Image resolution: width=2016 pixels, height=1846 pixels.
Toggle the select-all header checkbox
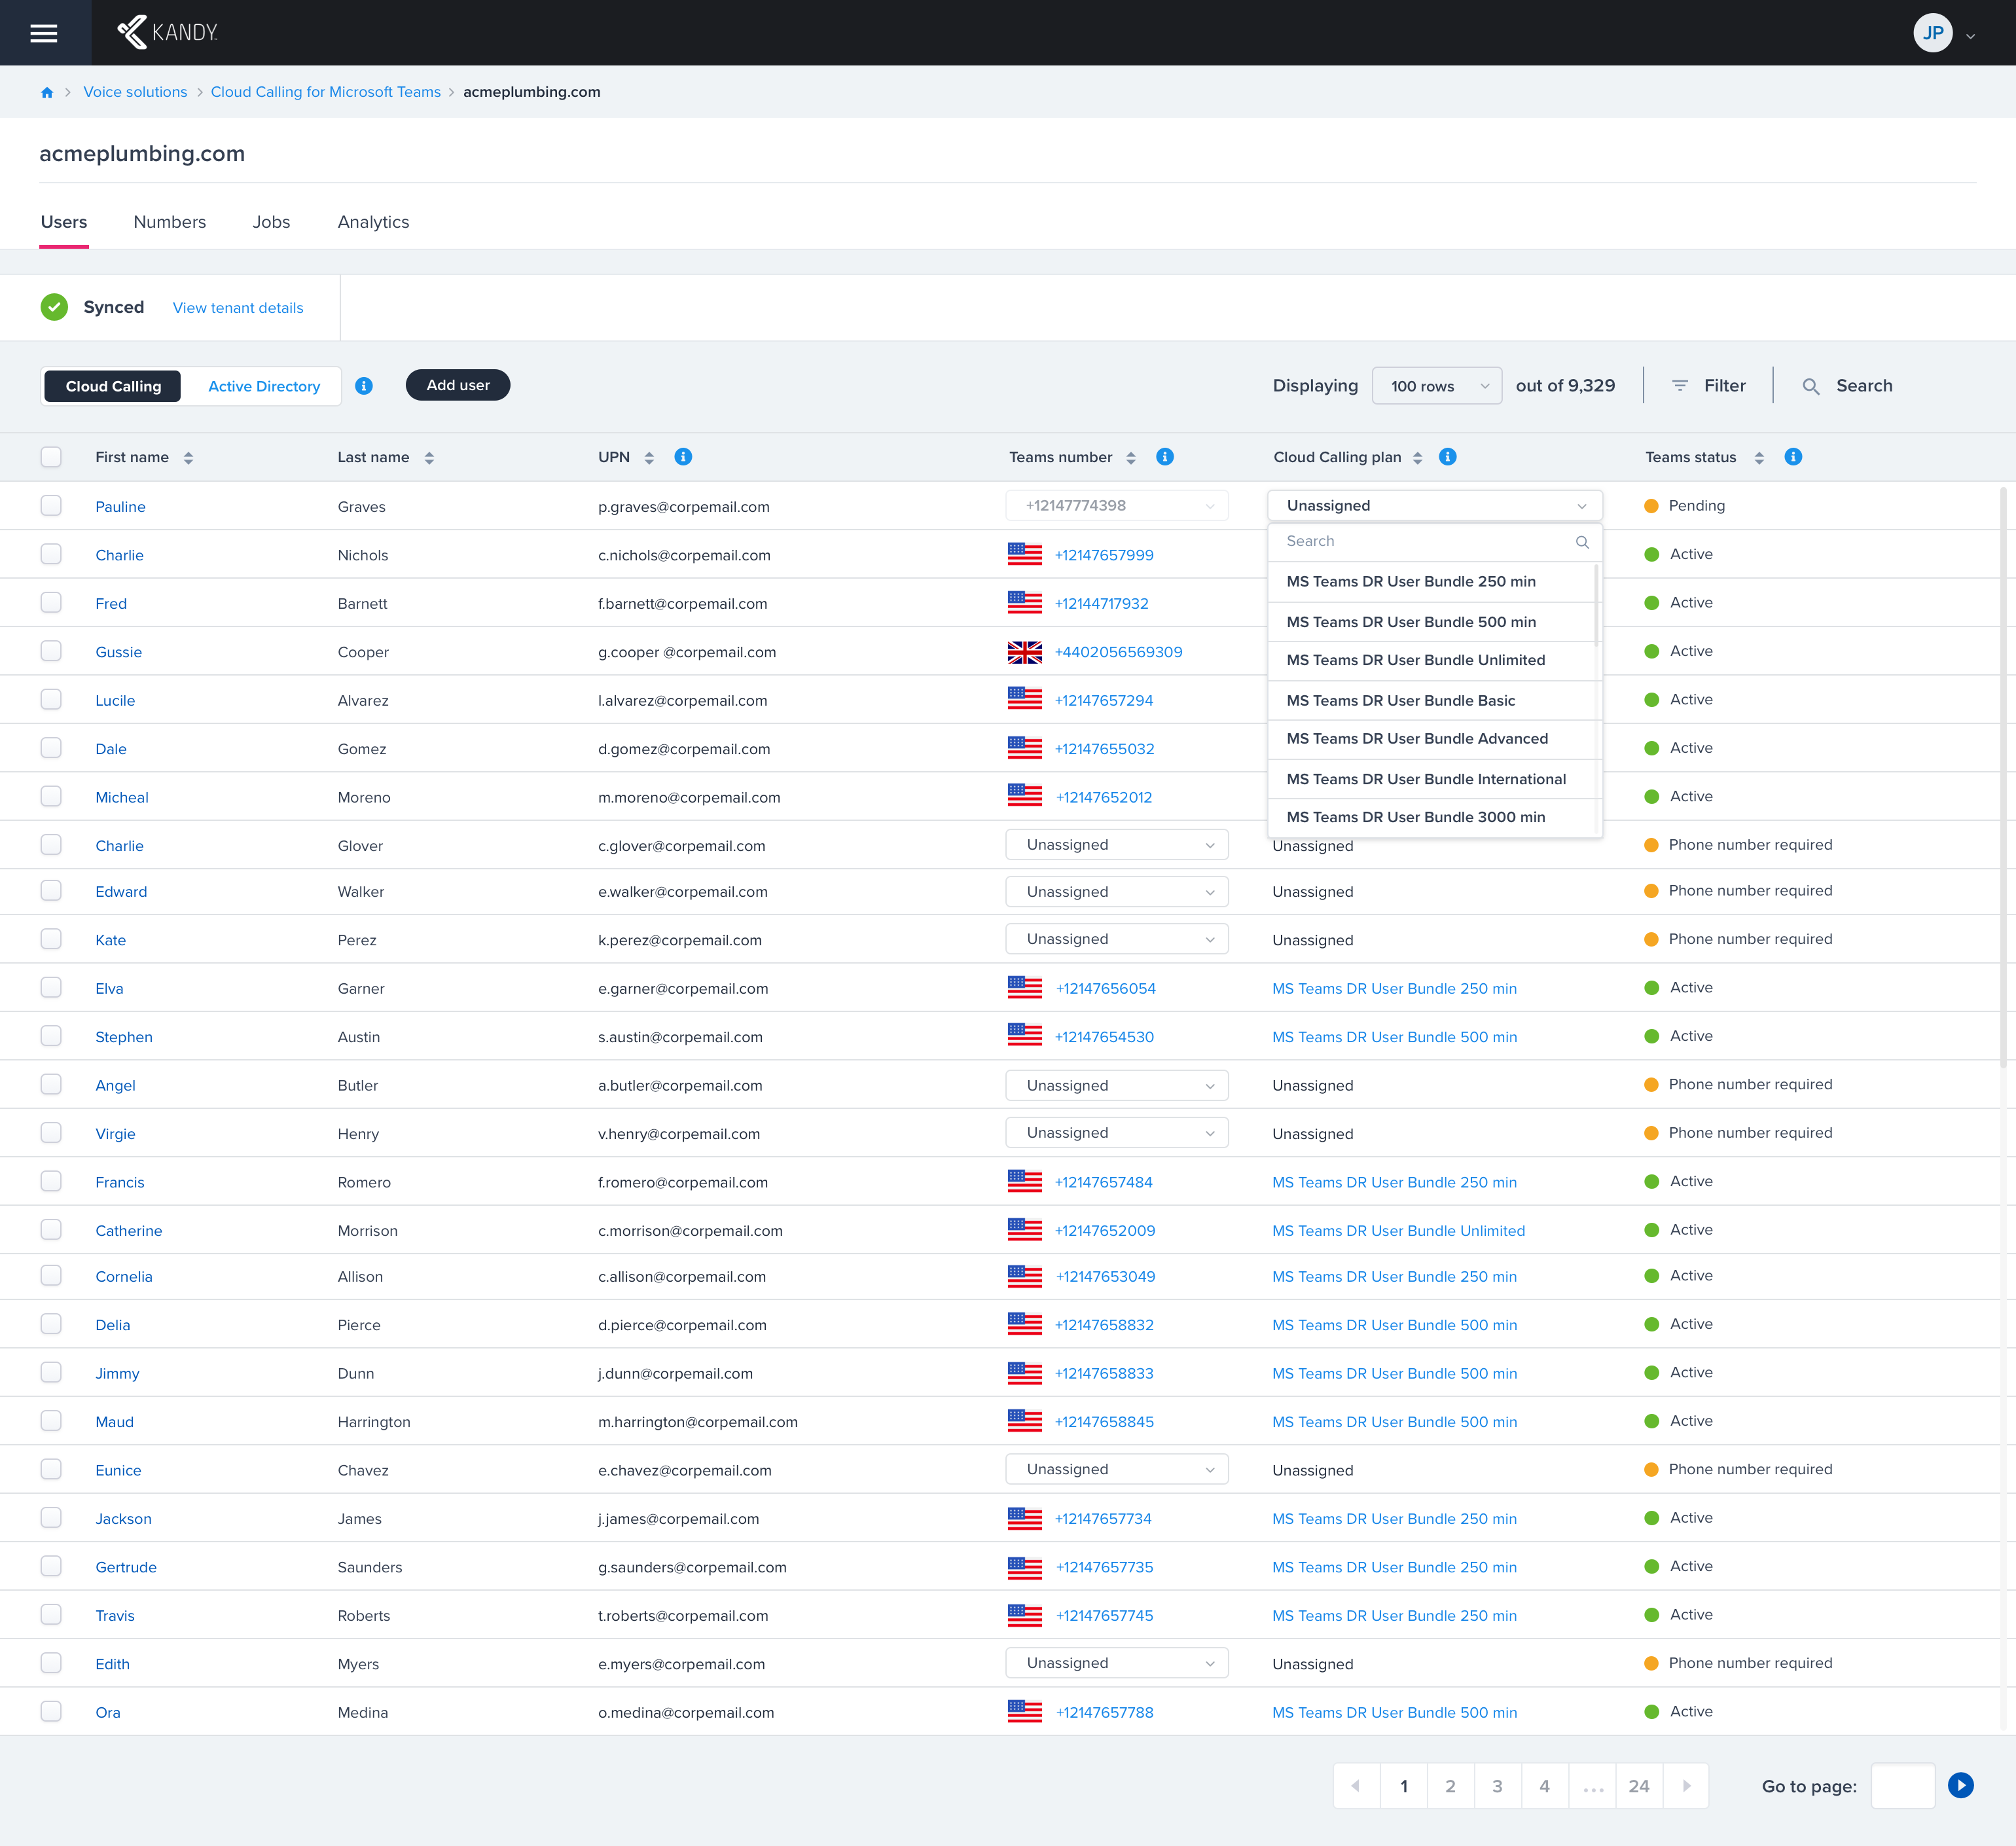click(x=51, y=457)
